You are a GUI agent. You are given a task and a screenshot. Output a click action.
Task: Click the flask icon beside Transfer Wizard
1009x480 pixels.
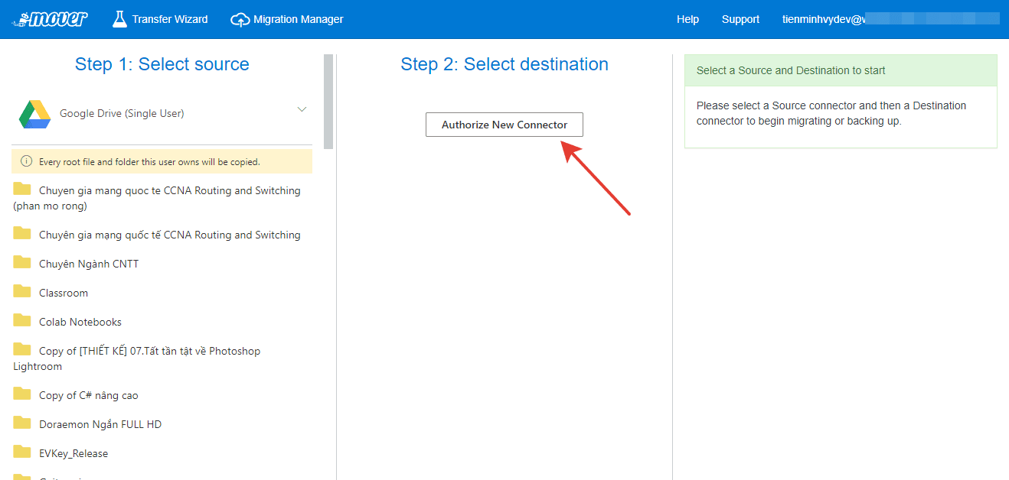point(119,19)
